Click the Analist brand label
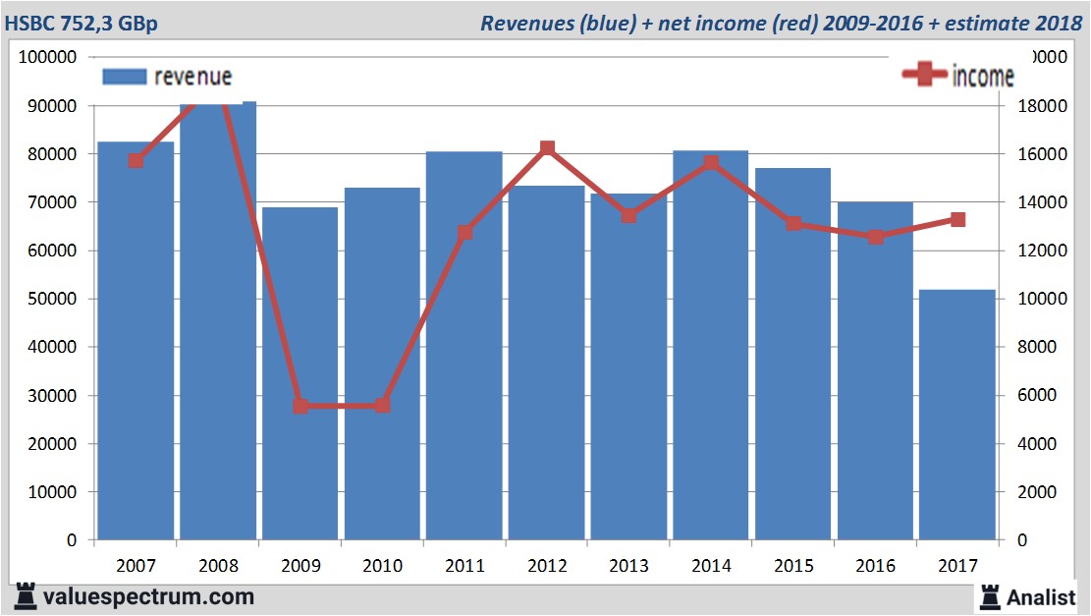Viewport: 1091px width, 616px height. click(1041, 596)
